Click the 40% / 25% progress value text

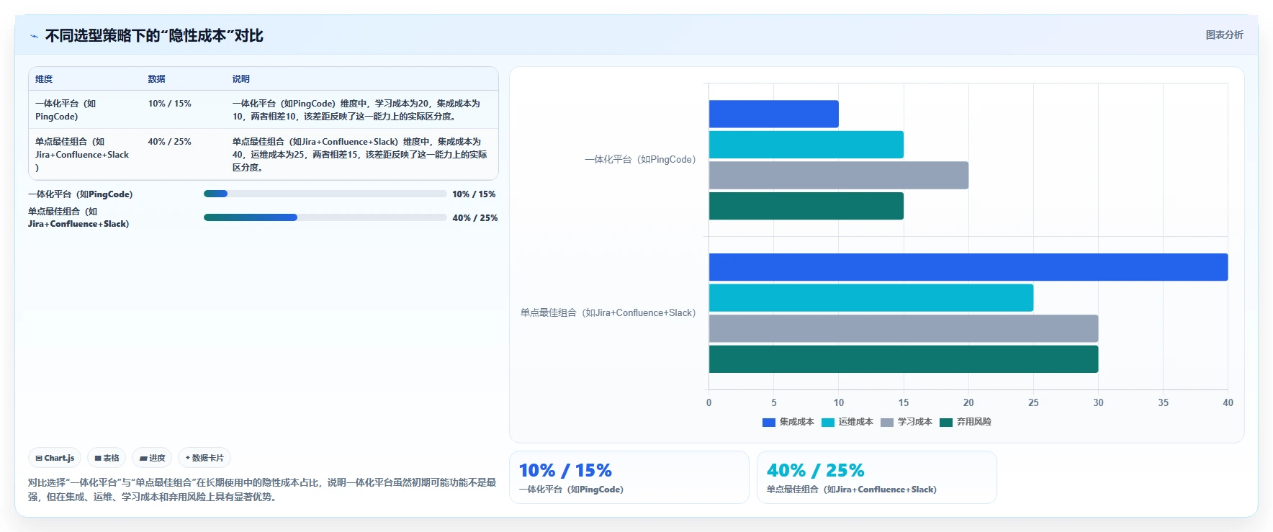475,218
